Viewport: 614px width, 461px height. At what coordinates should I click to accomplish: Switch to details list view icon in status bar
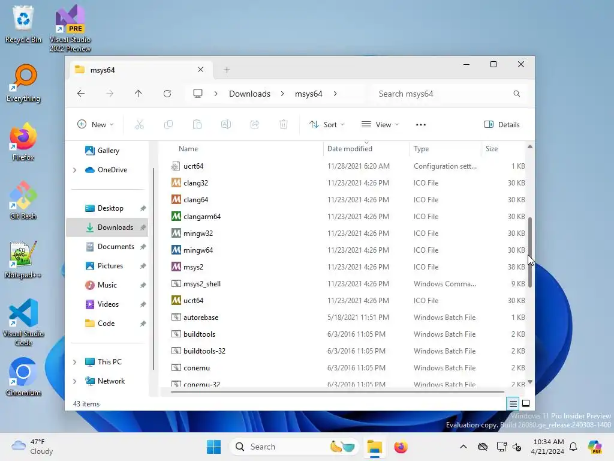point(513,403)
